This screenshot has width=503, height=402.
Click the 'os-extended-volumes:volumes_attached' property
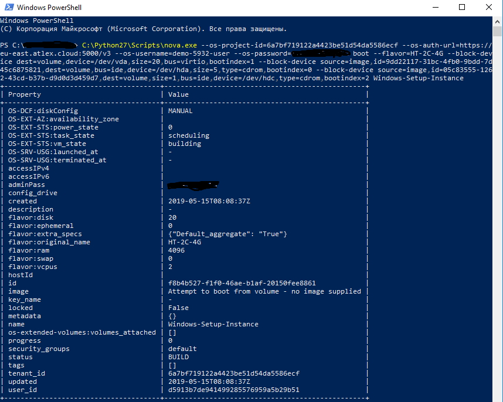tap(82, 332)
